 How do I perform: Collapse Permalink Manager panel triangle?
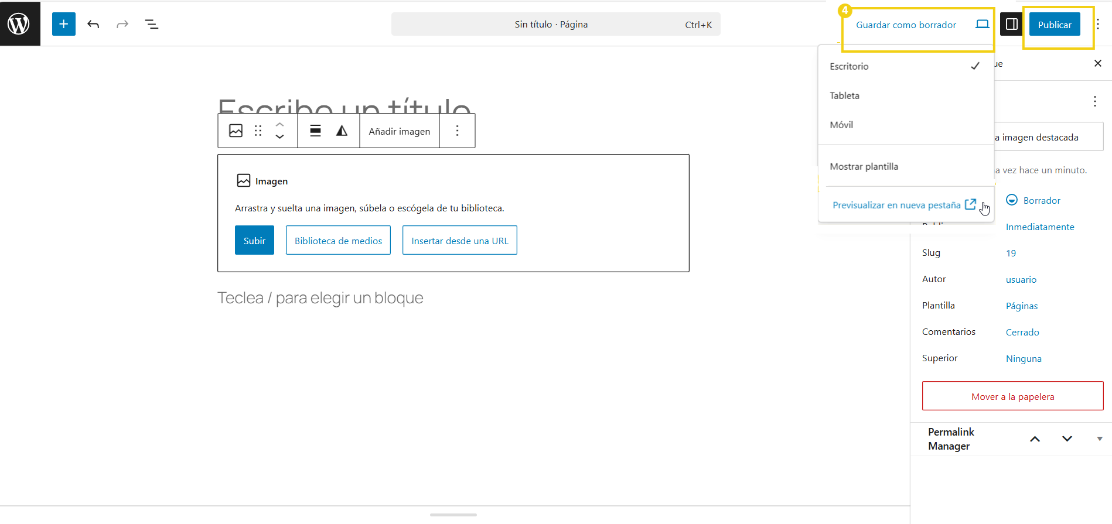[1099, 439]
